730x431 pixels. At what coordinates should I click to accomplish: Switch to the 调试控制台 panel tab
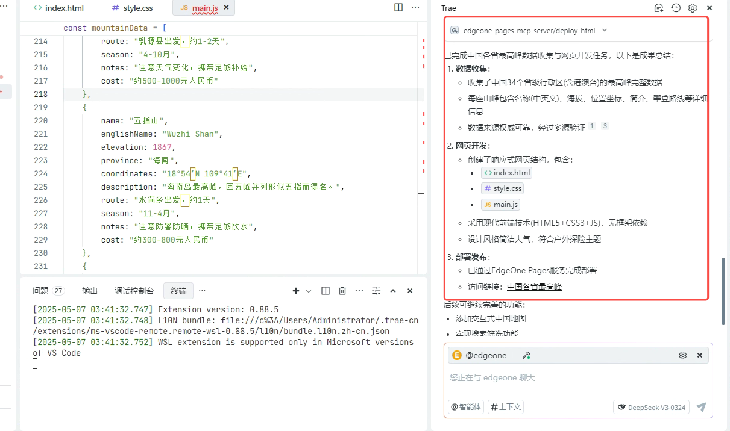134,291
